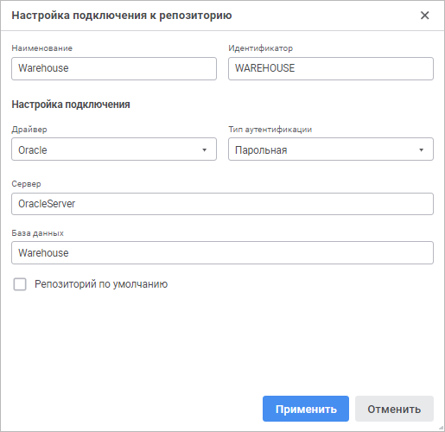The height and width of the screenshot is (432, 445).
Task: Click the dialog title Настройка подключения к репозиторию
Action: (122, 16)
